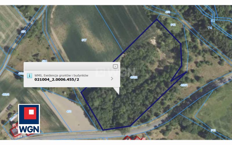Click the WMS Ewidencja gruntów i budynków heading
Image resolution: width=232 pixels, height=145 pixels.
(x=61, y=75)
